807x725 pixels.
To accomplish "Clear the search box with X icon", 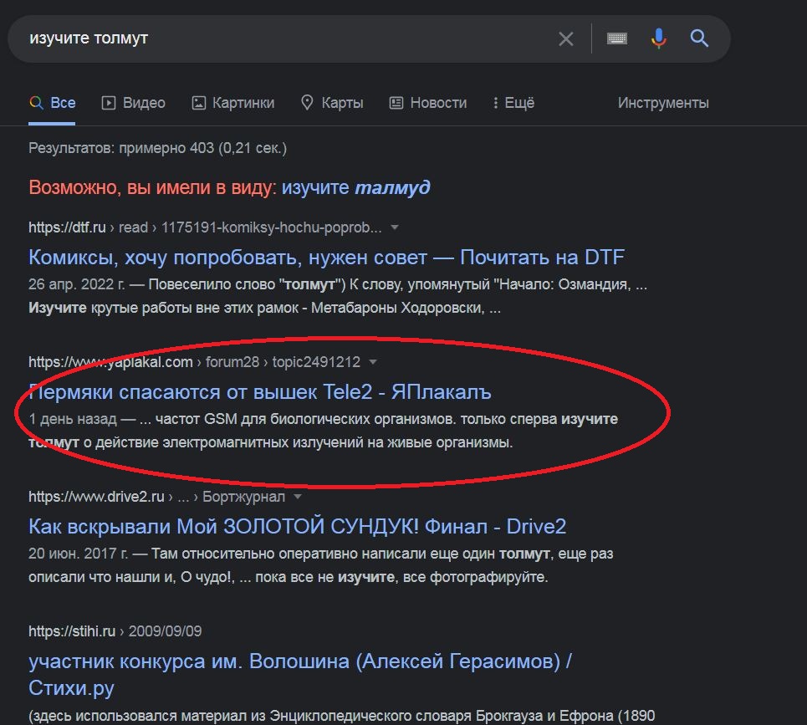I will 566,38.
